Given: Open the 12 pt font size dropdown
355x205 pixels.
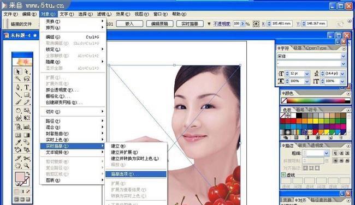Looking at the screenshot, I should click(307, 74).
